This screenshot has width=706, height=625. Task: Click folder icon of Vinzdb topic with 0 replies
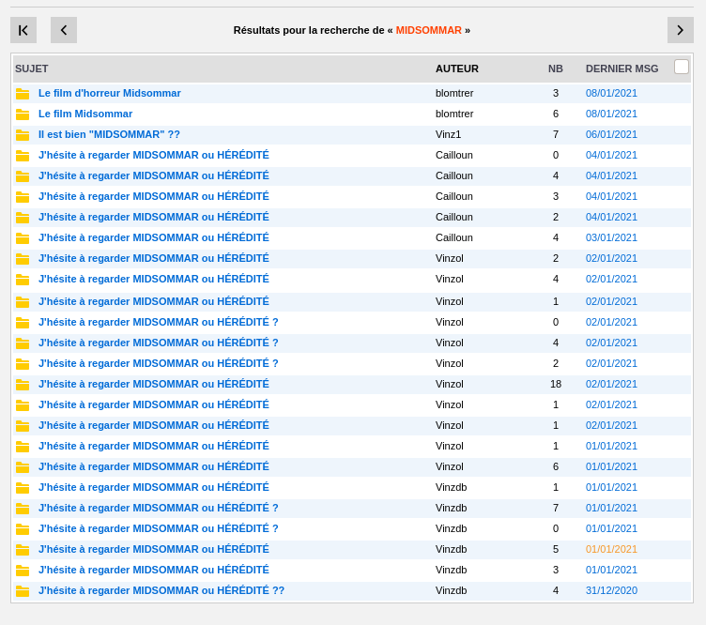[x=23, y=529]
